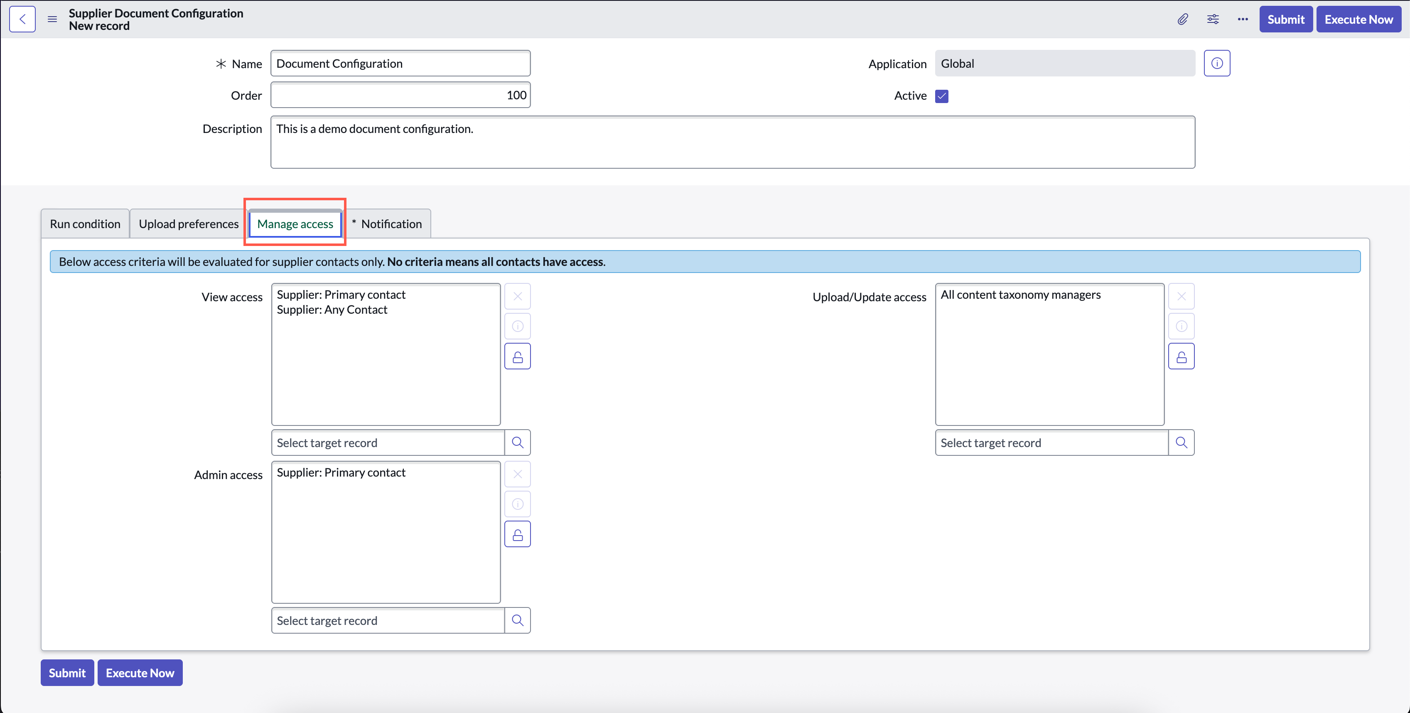Show Application field info icon
1410x713 pixels.
coord(1217,64)
